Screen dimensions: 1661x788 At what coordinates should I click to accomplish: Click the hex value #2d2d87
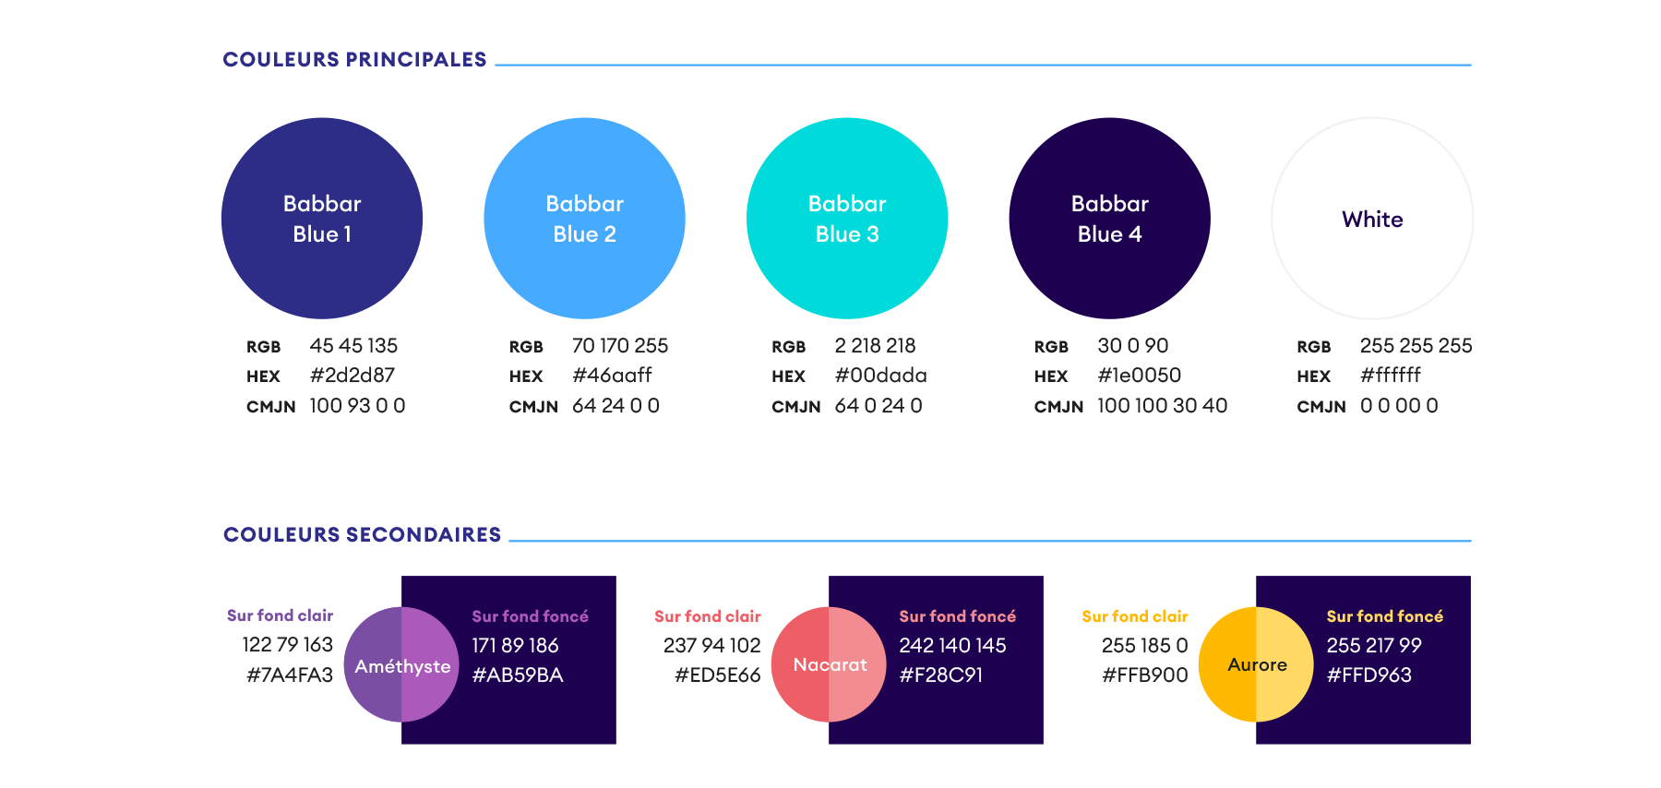click(353, 376)
